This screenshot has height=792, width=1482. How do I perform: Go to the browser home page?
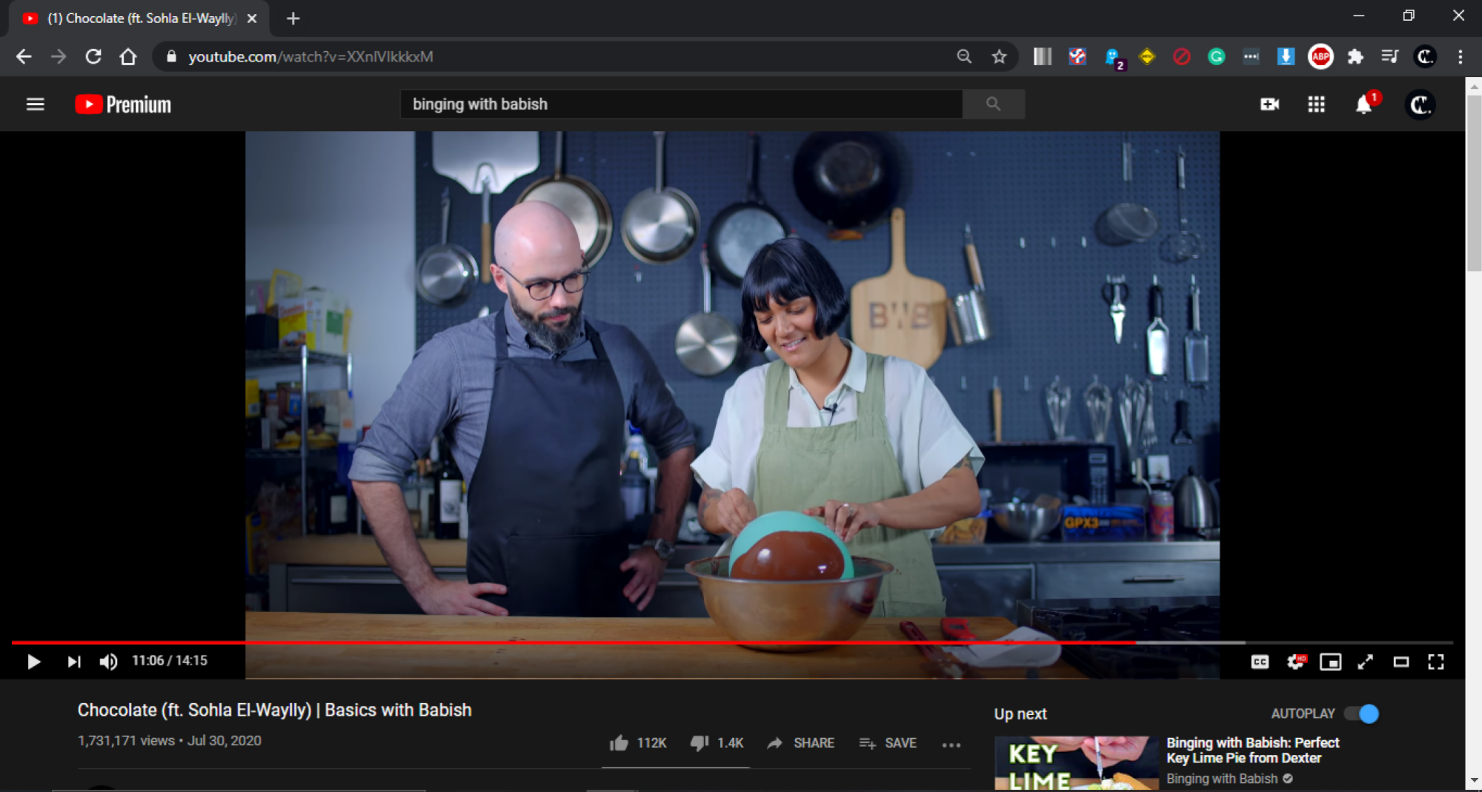128,56
